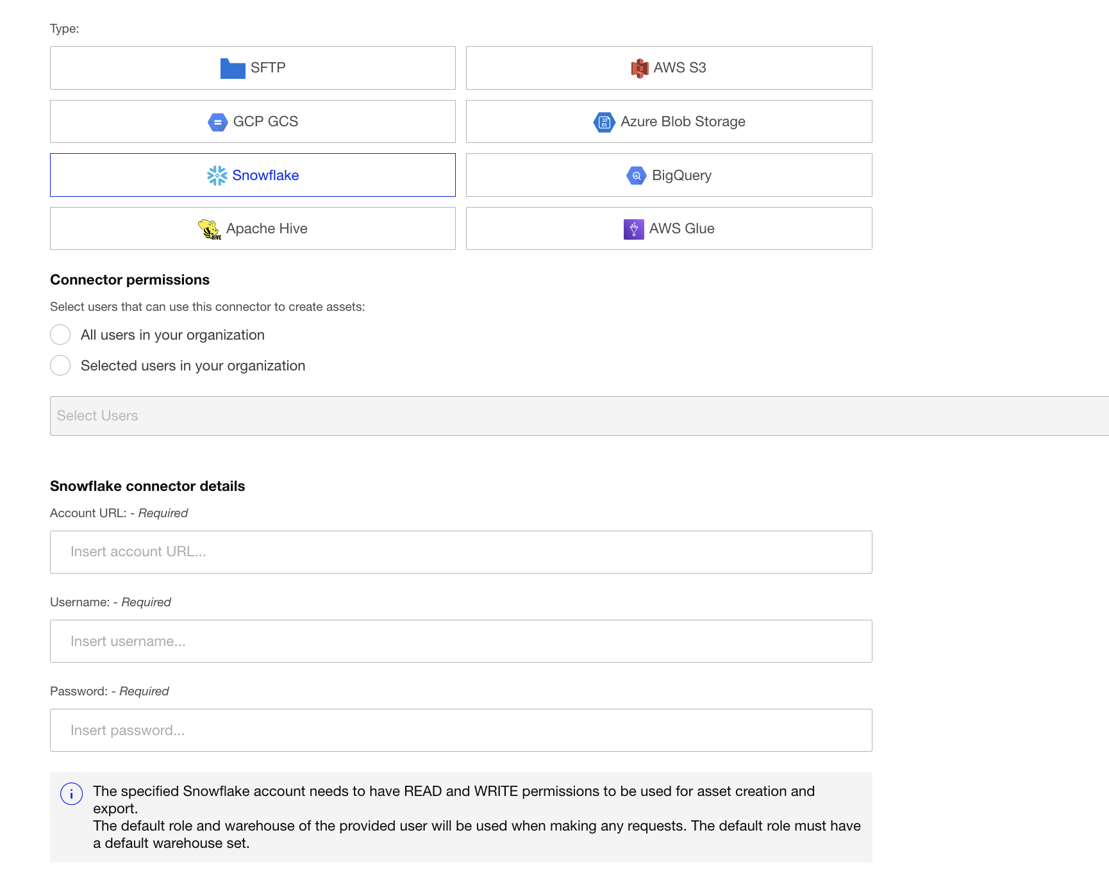Open the Select Users dropdown

580,416
